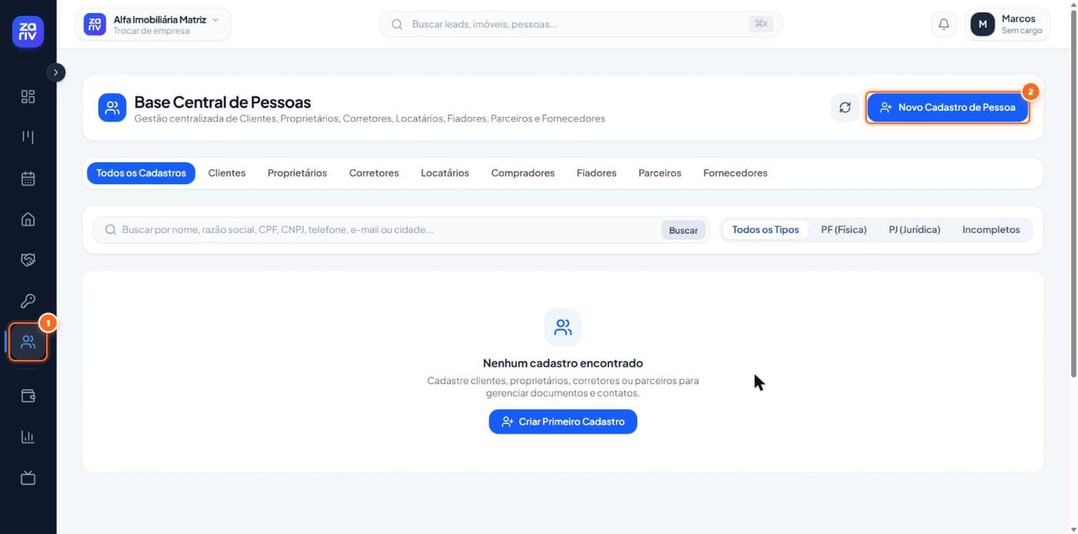The width and height of the screenshot is (1078, 534).
Task: Open the bar chart reports icon
Action: (28, 437)
